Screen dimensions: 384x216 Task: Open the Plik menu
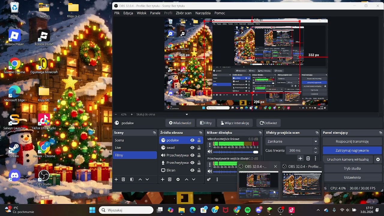pos(117,13)
